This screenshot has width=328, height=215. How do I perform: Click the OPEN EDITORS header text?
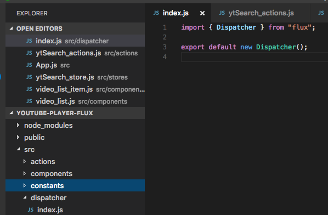[39, 29]
